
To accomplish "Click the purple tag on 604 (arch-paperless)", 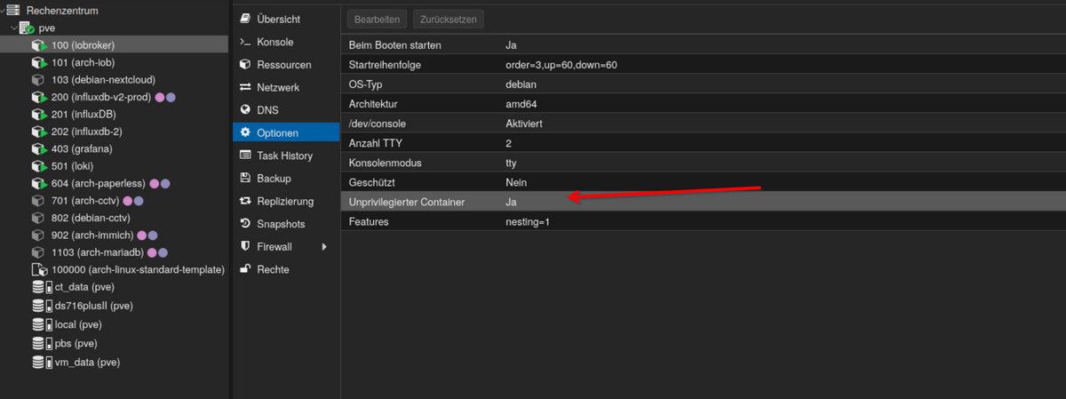I will 165,184.
